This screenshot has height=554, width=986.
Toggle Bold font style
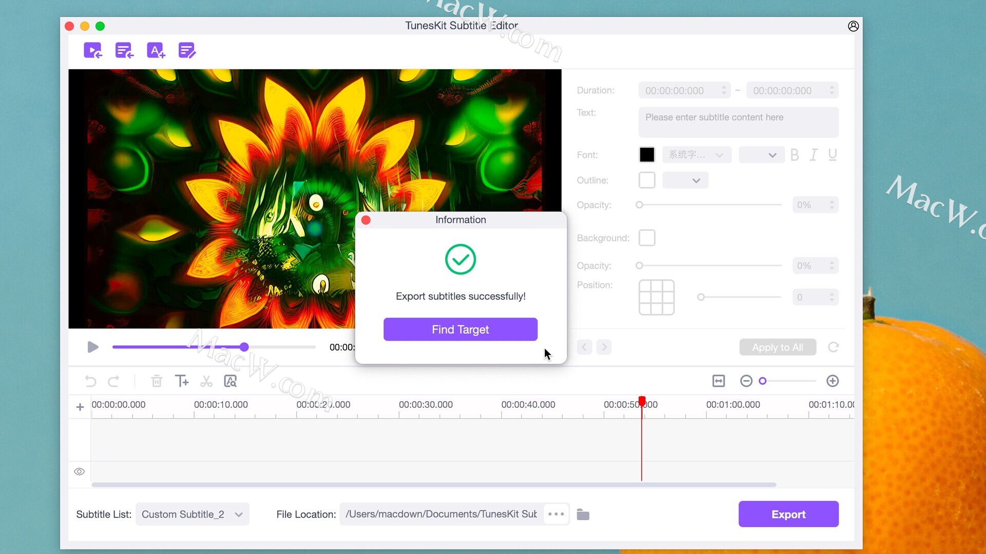point(794,154)
